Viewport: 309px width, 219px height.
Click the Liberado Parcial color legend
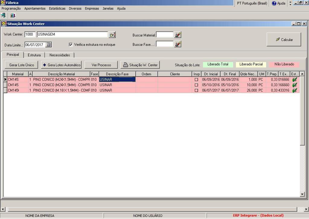(x=251, y=64)
